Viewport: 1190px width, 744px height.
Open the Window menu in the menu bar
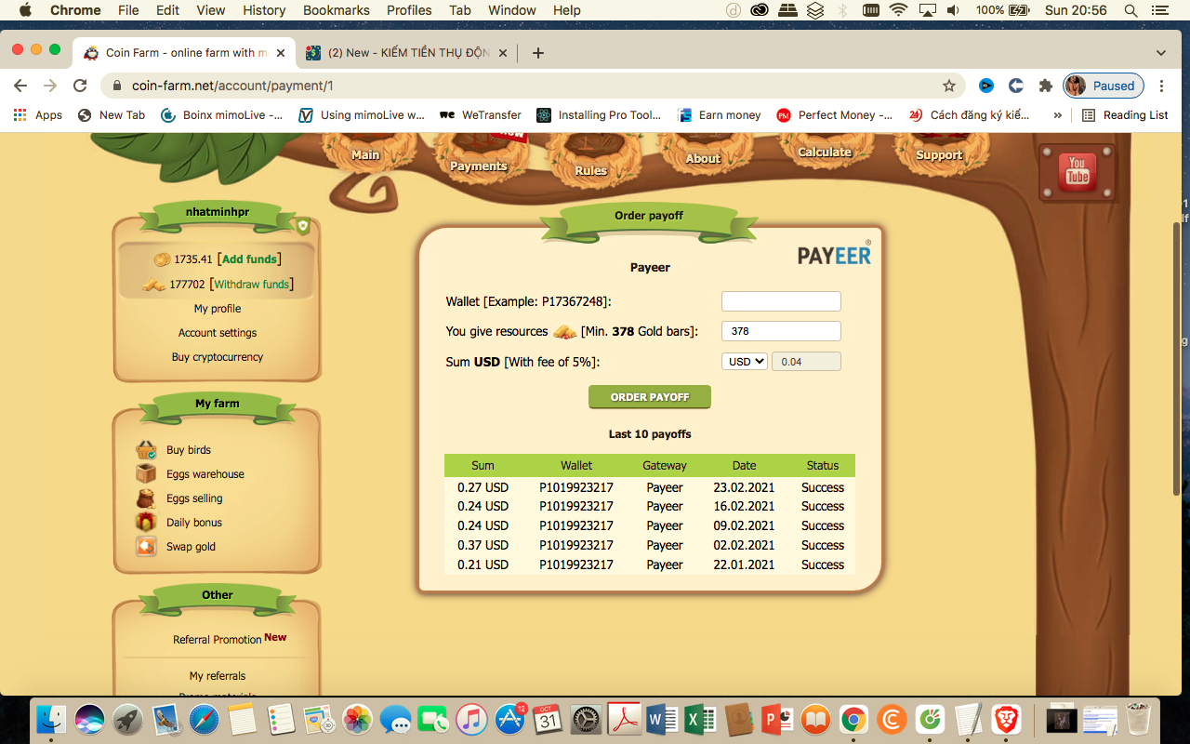511,10
